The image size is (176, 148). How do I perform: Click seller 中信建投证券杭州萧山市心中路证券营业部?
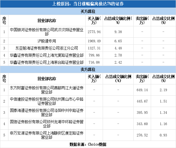pos(47,101)
